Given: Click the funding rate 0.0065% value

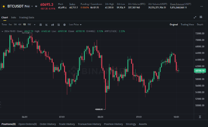Looking at the screenshot, I should tap(85, 8).
